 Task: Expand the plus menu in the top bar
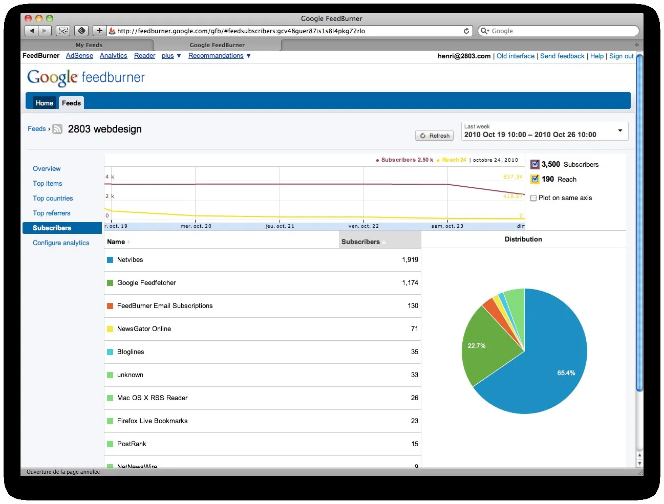[x=171, y=56]
